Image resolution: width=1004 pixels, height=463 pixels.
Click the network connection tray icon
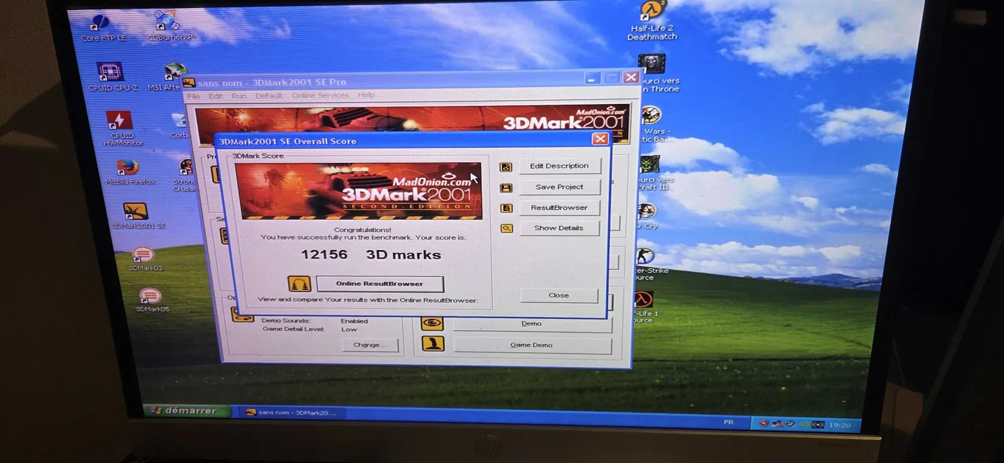[x=777, y=424]
